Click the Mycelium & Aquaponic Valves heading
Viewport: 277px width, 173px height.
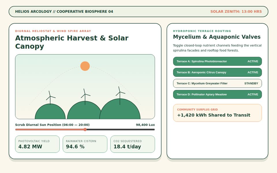217,37
